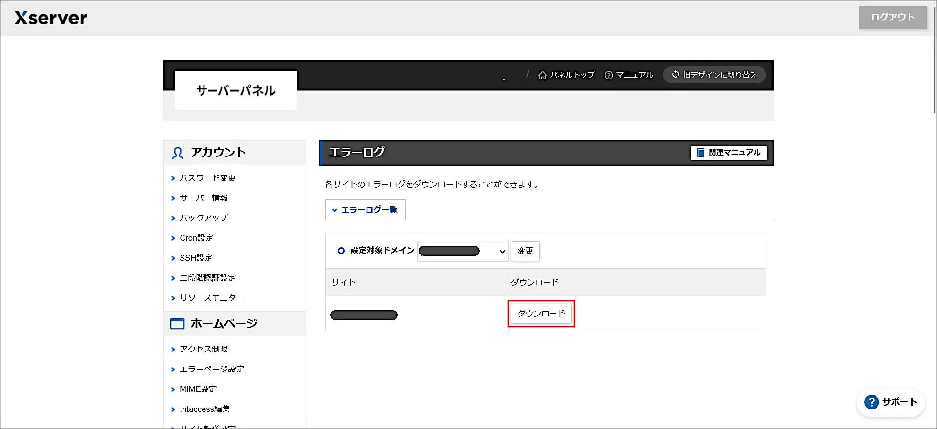Click the アカウント user icon
Screen dimensions: 937x429
[177, 153]
